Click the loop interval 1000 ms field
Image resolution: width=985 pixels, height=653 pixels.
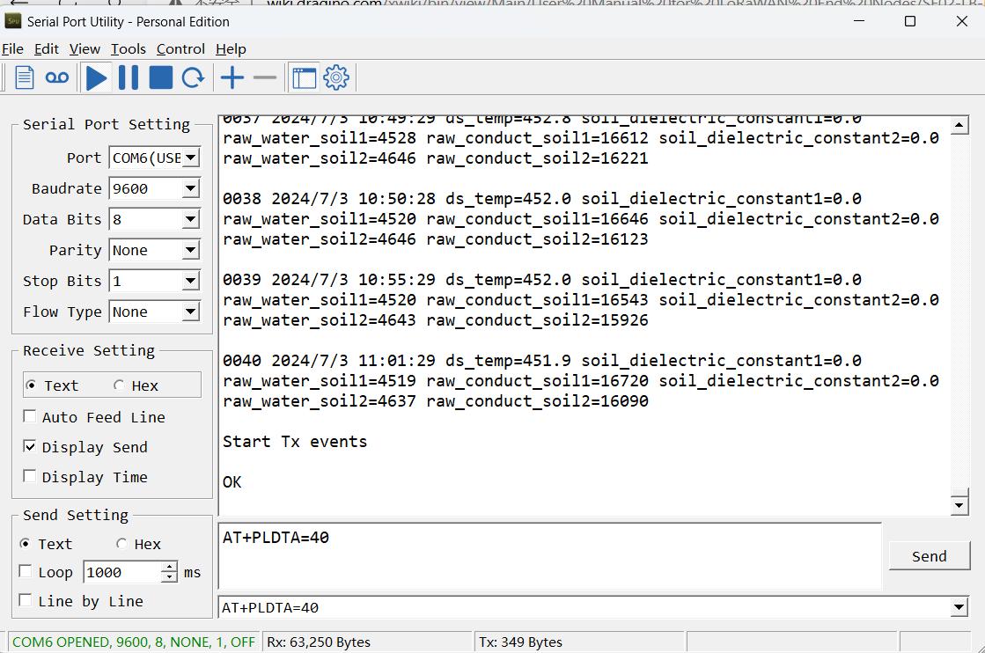(x=122, y=572)
